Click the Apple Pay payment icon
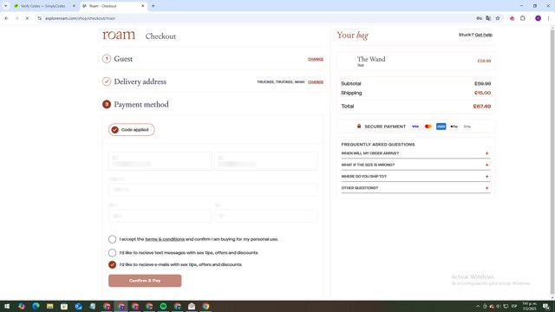This screenshot has width=555, height=312. pos(454,127)
